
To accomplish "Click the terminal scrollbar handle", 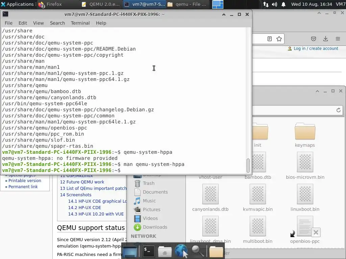I will [x=248, y=165].
